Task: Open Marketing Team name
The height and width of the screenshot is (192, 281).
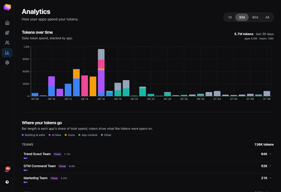Action: tap(35, 178)
